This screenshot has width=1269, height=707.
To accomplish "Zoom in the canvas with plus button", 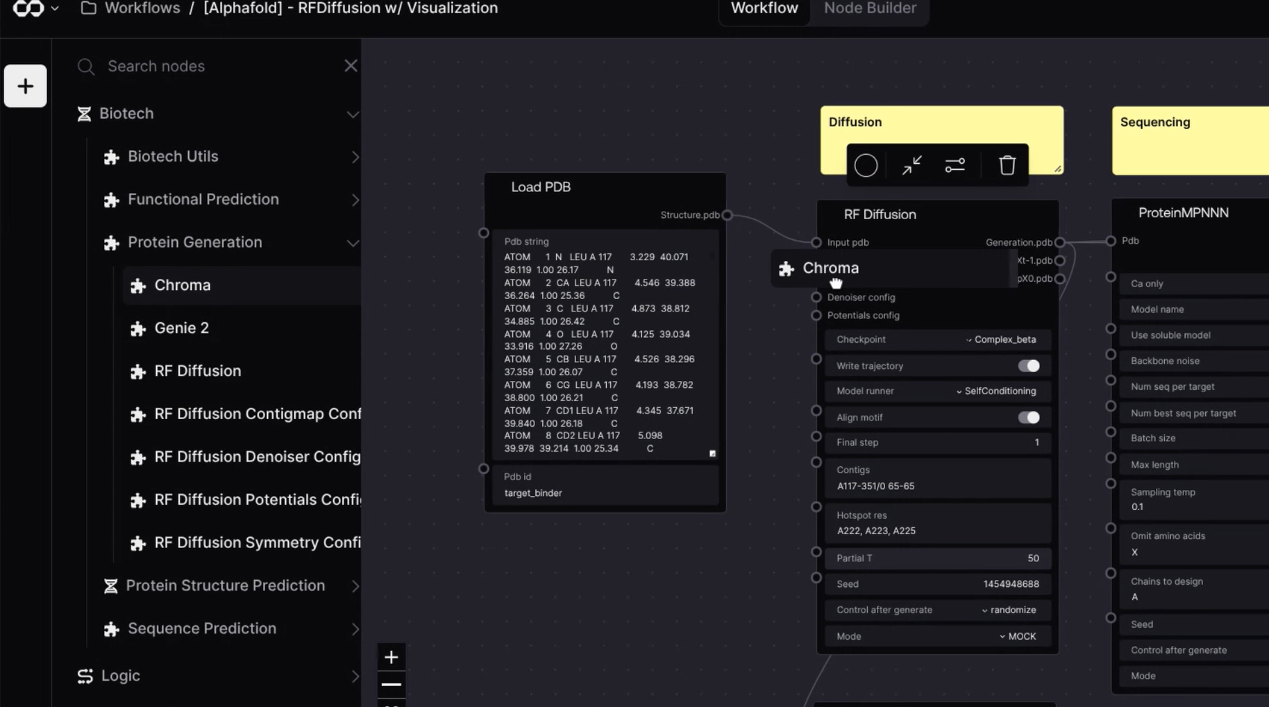I will coord(392,657).
